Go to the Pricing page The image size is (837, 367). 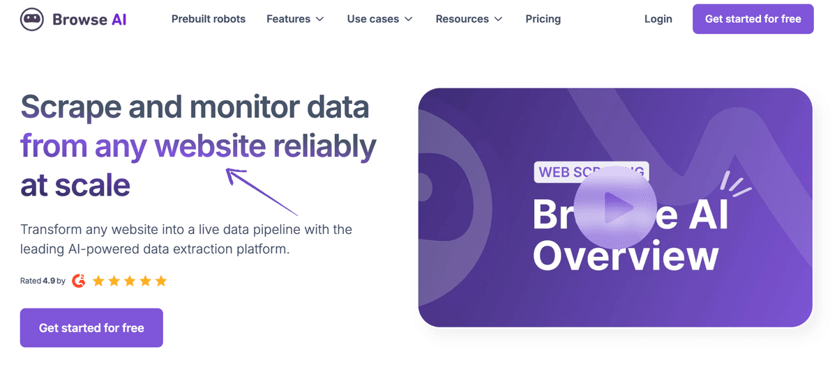pos(543,19)
